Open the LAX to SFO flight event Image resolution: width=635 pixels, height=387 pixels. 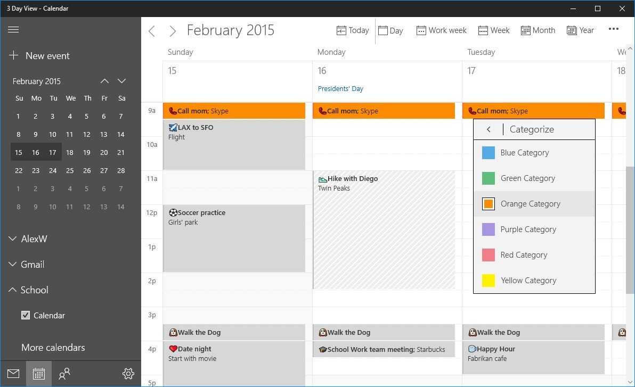(x=234, y=144)
